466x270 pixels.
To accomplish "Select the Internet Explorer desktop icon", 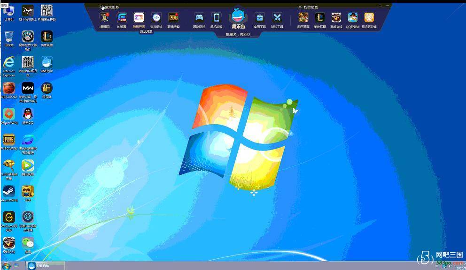I will pyautogui.click(x=9, y=67).
